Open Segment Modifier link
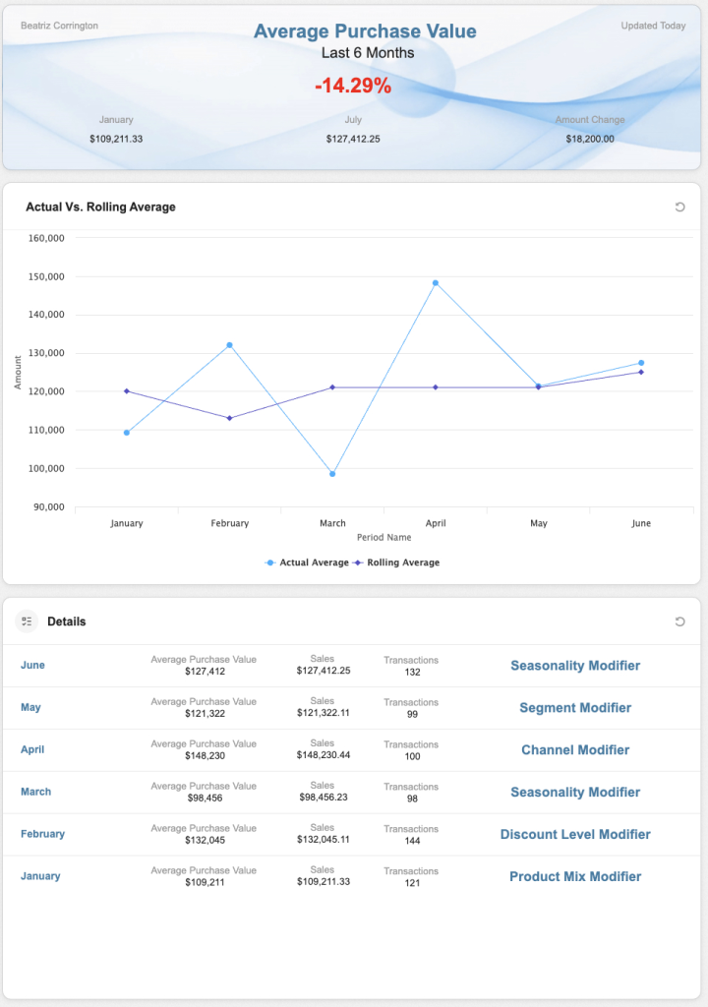This screenshot has height=1007, width=708. pos(575,708)
